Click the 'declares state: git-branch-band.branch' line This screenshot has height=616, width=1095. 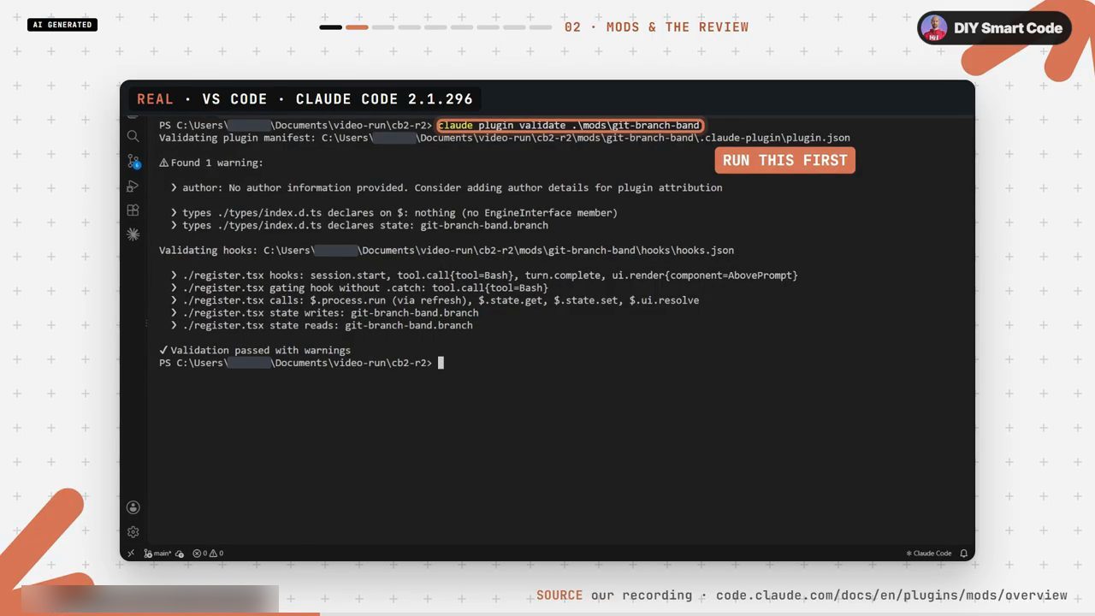coord(359,225)
